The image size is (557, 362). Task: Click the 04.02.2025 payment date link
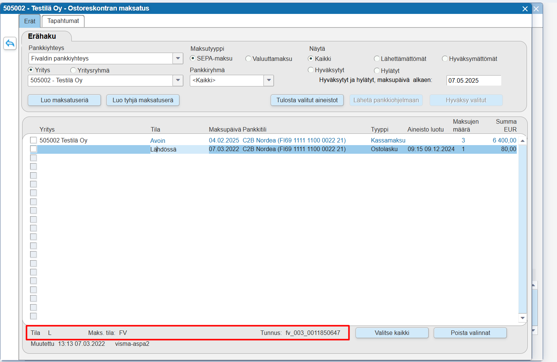tap(224, 140)
